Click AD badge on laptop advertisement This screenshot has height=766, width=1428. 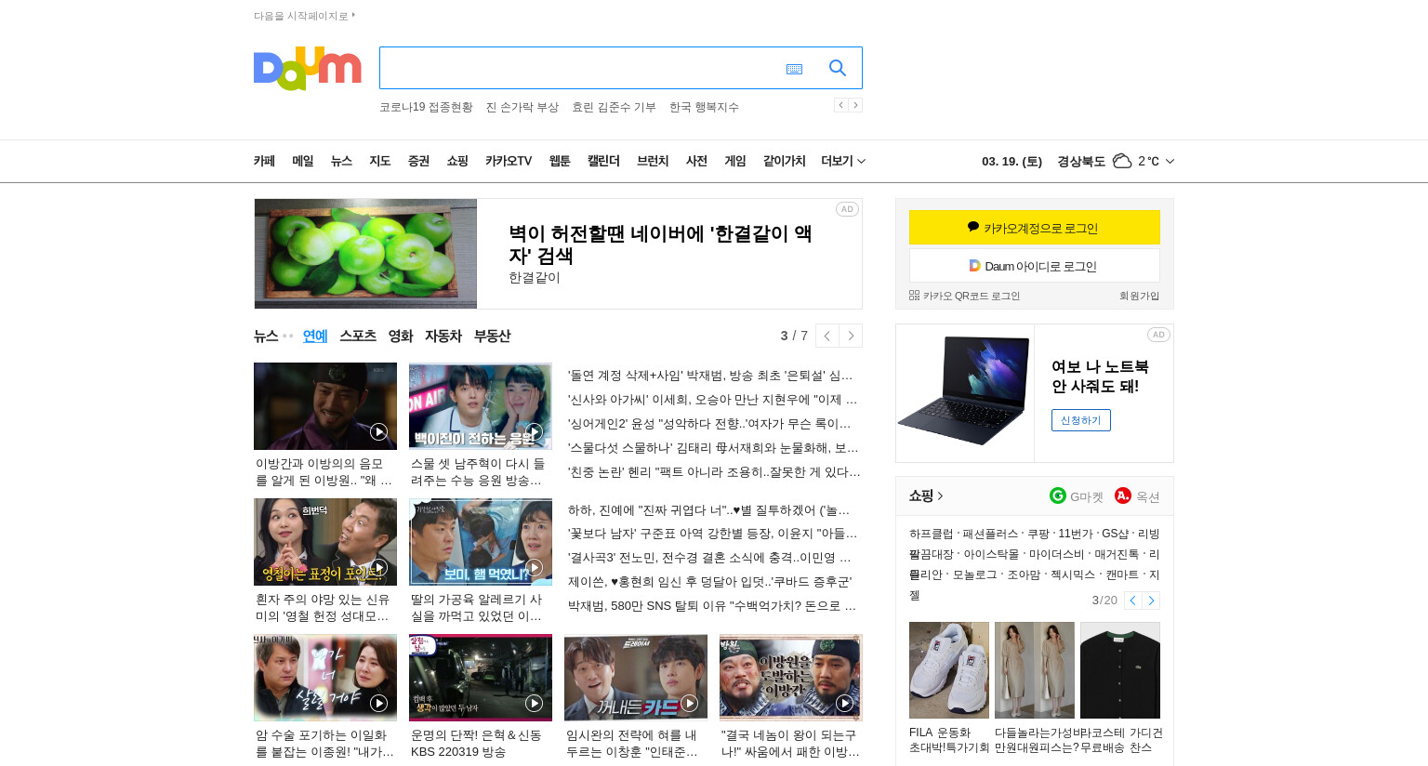[x=1158, y=335]
